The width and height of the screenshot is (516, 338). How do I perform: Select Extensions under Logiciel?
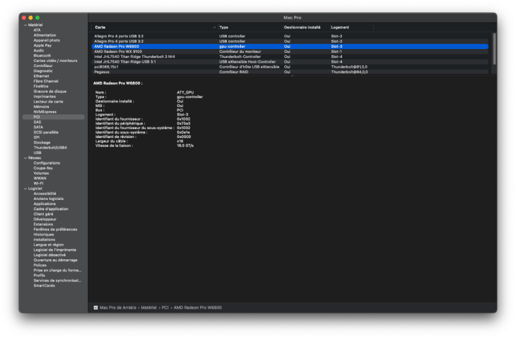(x=43, y=224)
